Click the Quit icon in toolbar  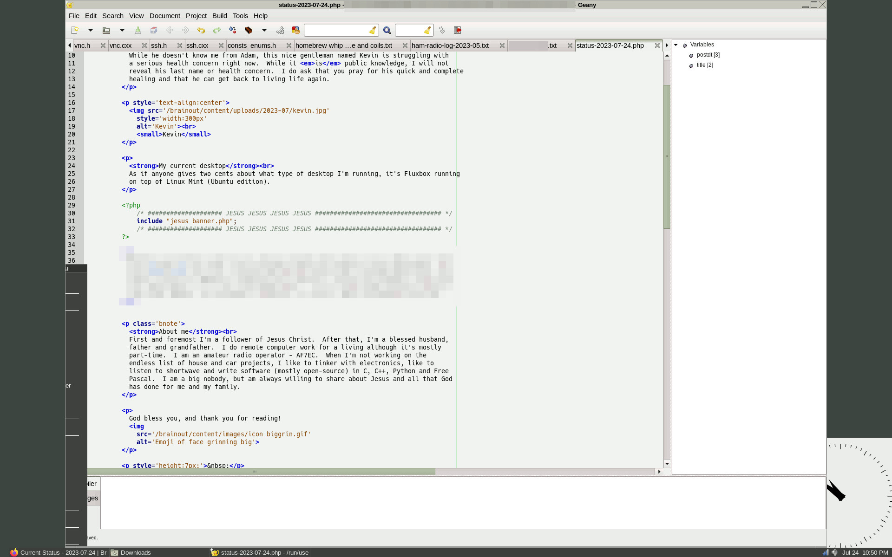pos(458,30)
